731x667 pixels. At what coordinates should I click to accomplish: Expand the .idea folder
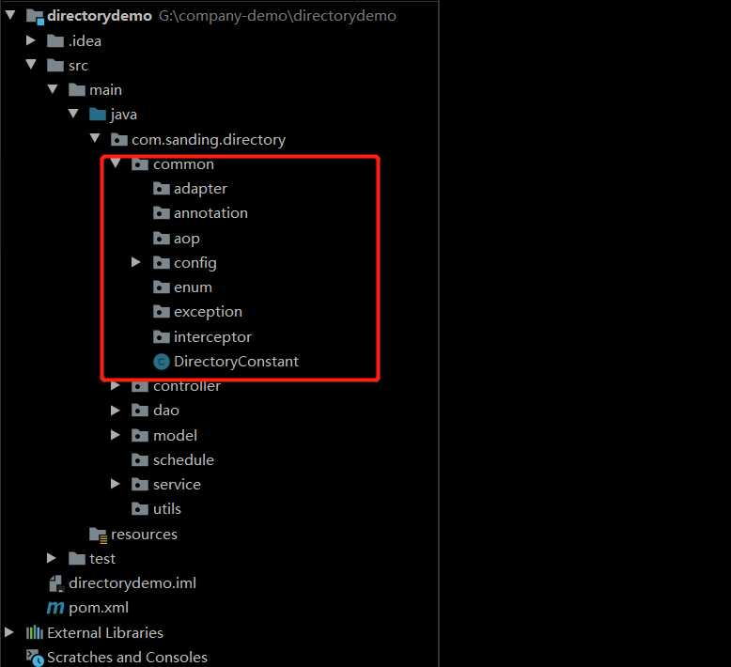(31, 40)
